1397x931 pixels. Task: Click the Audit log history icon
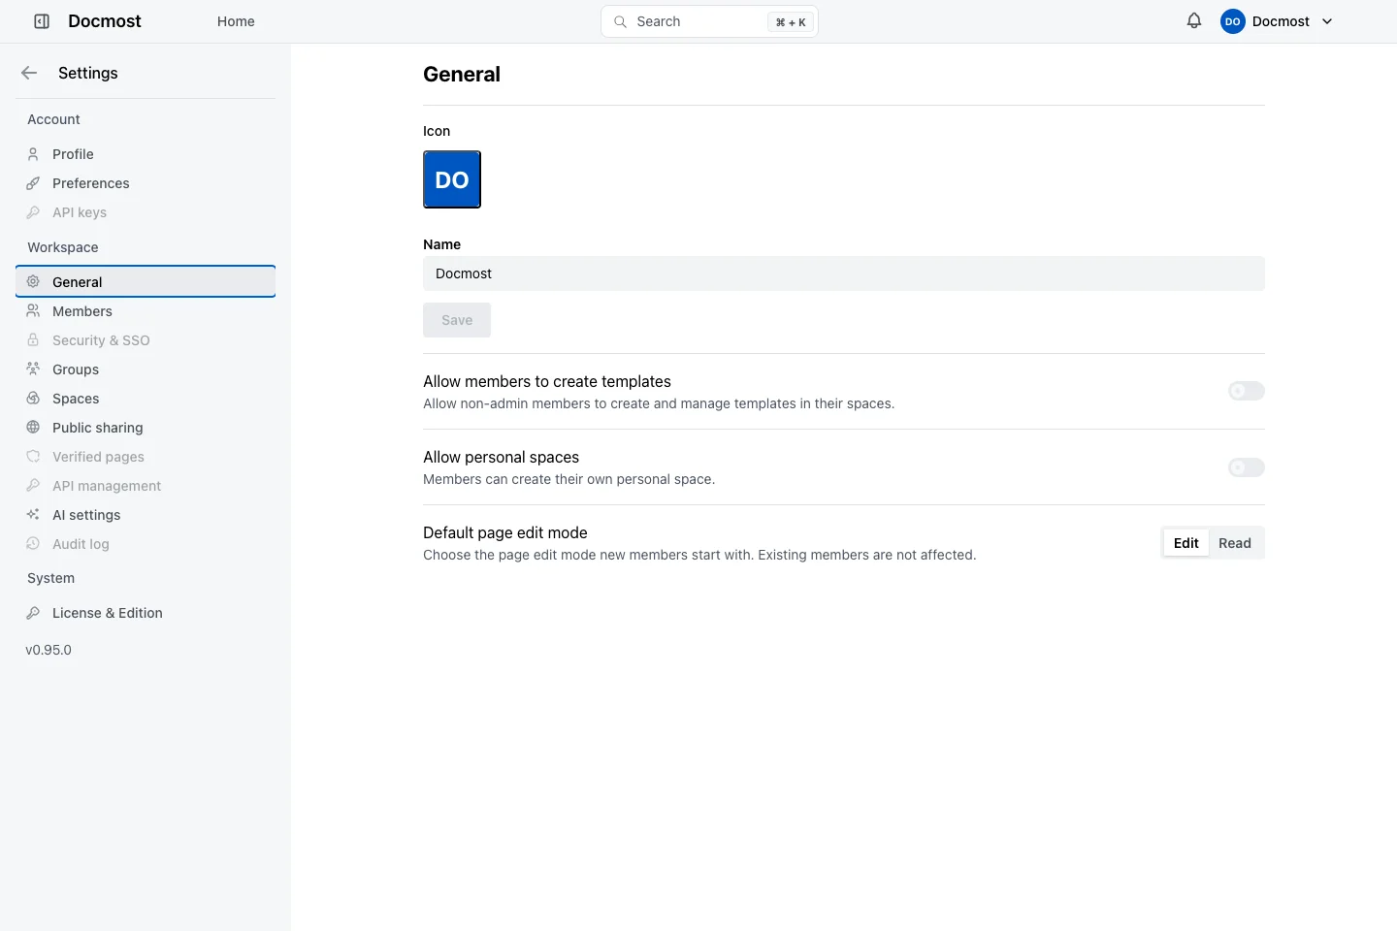(x=33, y=544)
